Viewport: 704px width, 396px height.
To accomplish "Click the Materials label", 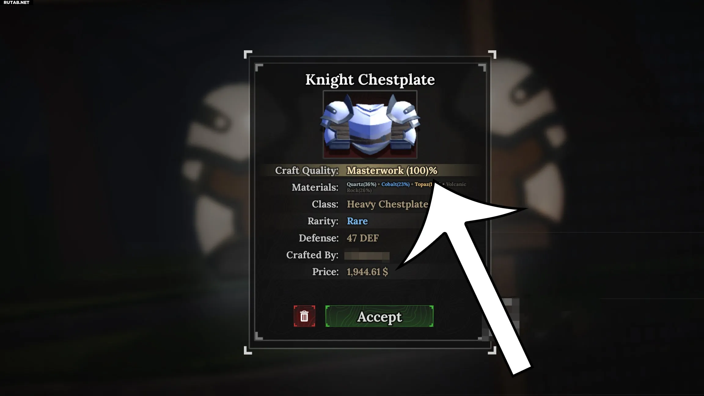I will pyautogui.click(x=315, y=187).
